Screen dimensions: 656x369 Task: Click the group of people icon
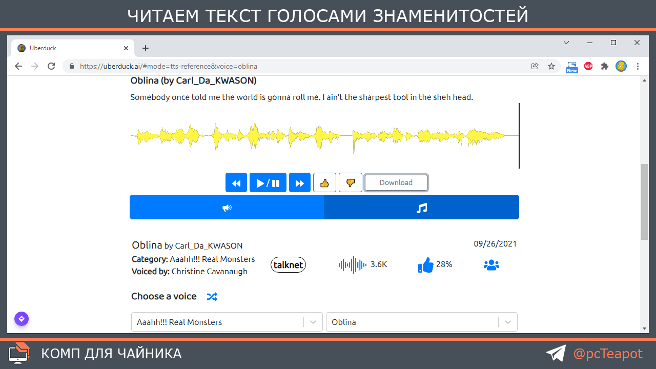491,265
